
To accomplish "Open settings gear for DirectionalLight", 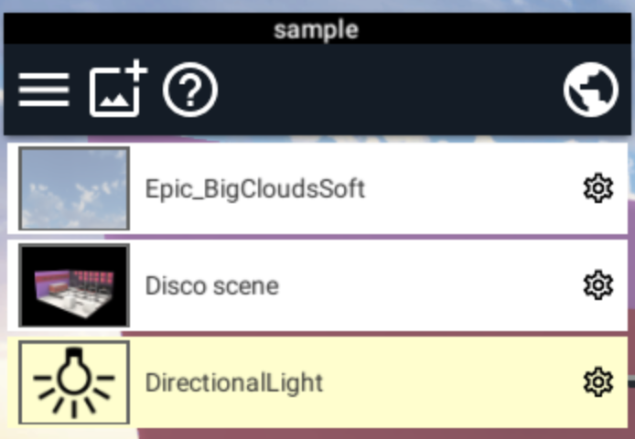I will pyautogui.click(x=598, y=382).
